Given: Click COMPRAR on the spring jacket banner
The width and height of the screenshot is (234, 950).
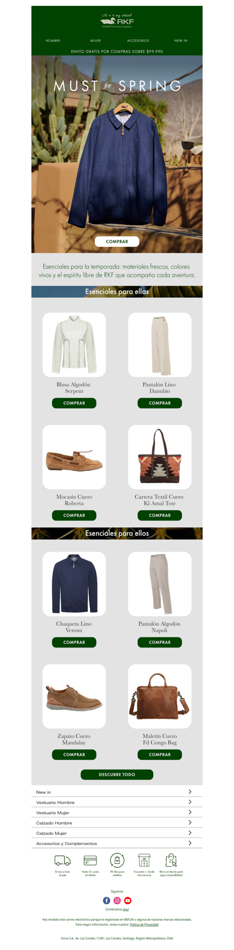Looking at the screenshot, I should pos(117,241).
